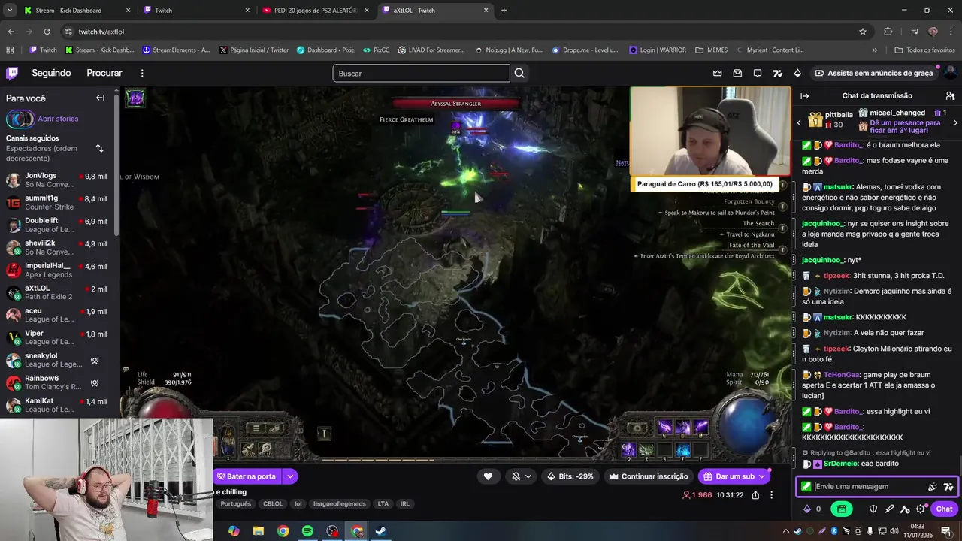962x541 pixels.
Task: Sort followed channels with the arrows icon
Action: pos(99,148)
